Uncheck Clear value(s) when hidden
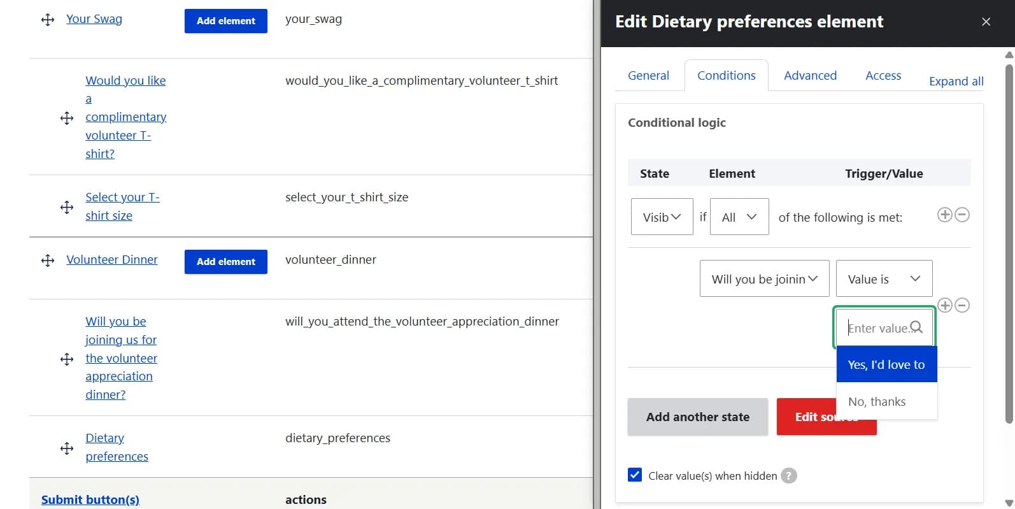 click(x=635, y=475)
